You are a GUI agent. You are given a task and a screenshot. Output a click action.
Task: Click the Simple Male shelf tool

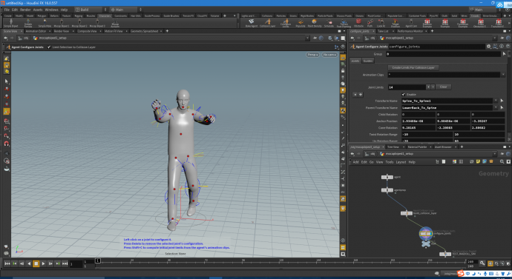45,23
